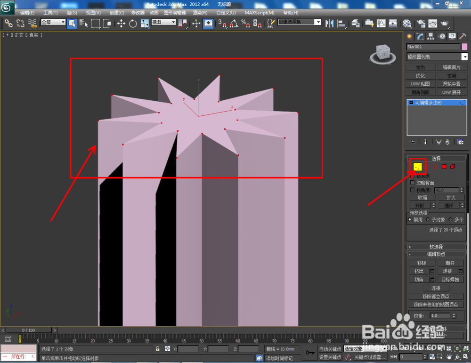The width and height of the screenshot is (471, 363).
Task: Open the 选定对象 key filter dropdown
Action: point(365,348)
